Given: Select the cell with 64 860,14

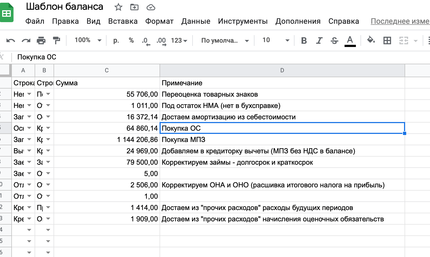Looking at the screenshot, I should (x=107, y=128).
